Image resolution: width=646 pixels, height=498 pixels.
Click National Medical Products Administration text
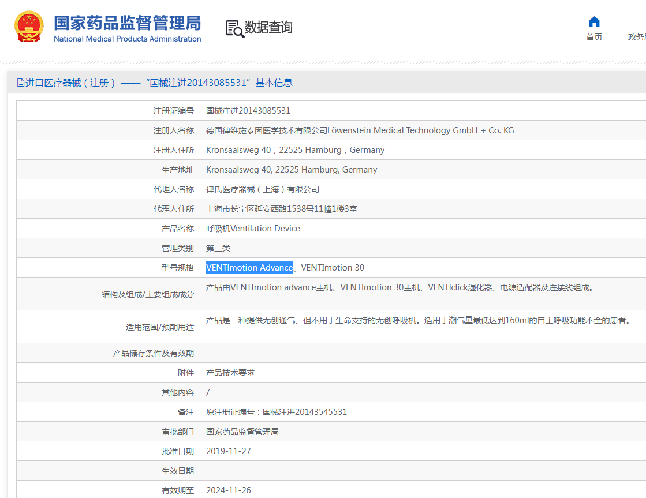[128, 39]
